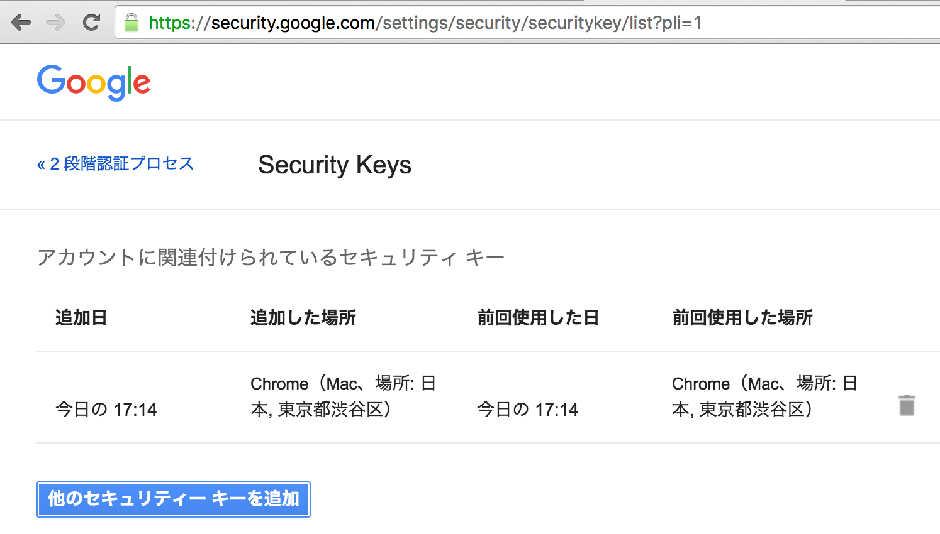940x534 pixels.
Task: Select the 今日の 17:14 cell under 前回使用した日
Action: pos(528,410)
